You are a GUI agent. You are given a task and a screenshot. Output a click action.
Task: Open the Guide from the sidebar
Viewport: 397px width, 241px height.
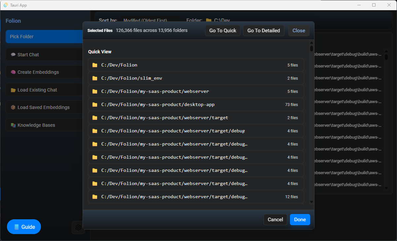tap(24, 227)
